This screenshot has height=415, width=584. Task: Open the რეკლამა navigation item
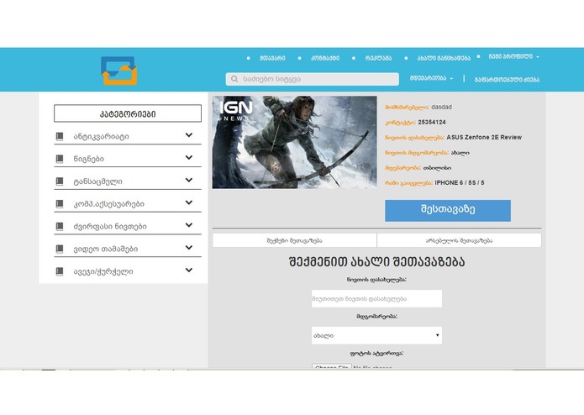[378, 58]
